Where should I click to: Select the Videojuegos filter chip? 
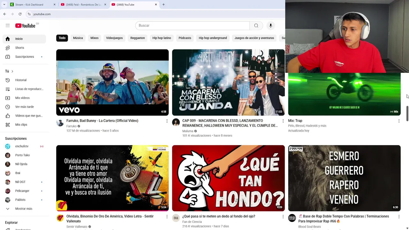[114, 38]
